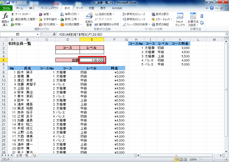Switch to the Acrobat tab
Screen dimensions: 229x162
117,8
